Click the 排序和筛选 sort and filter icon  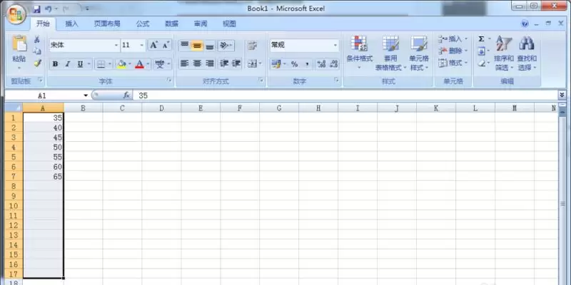[x=504, y=52]
